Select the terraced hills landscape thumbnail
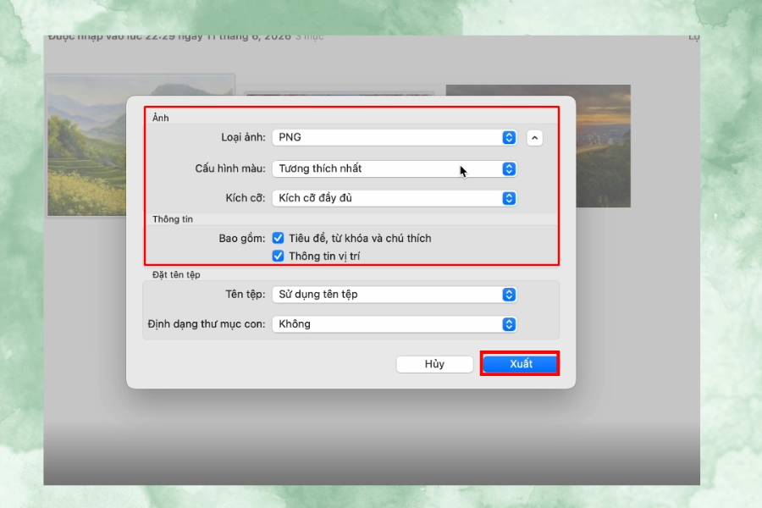Viewport: 762px width, 508px height. (x=86, y=146)
